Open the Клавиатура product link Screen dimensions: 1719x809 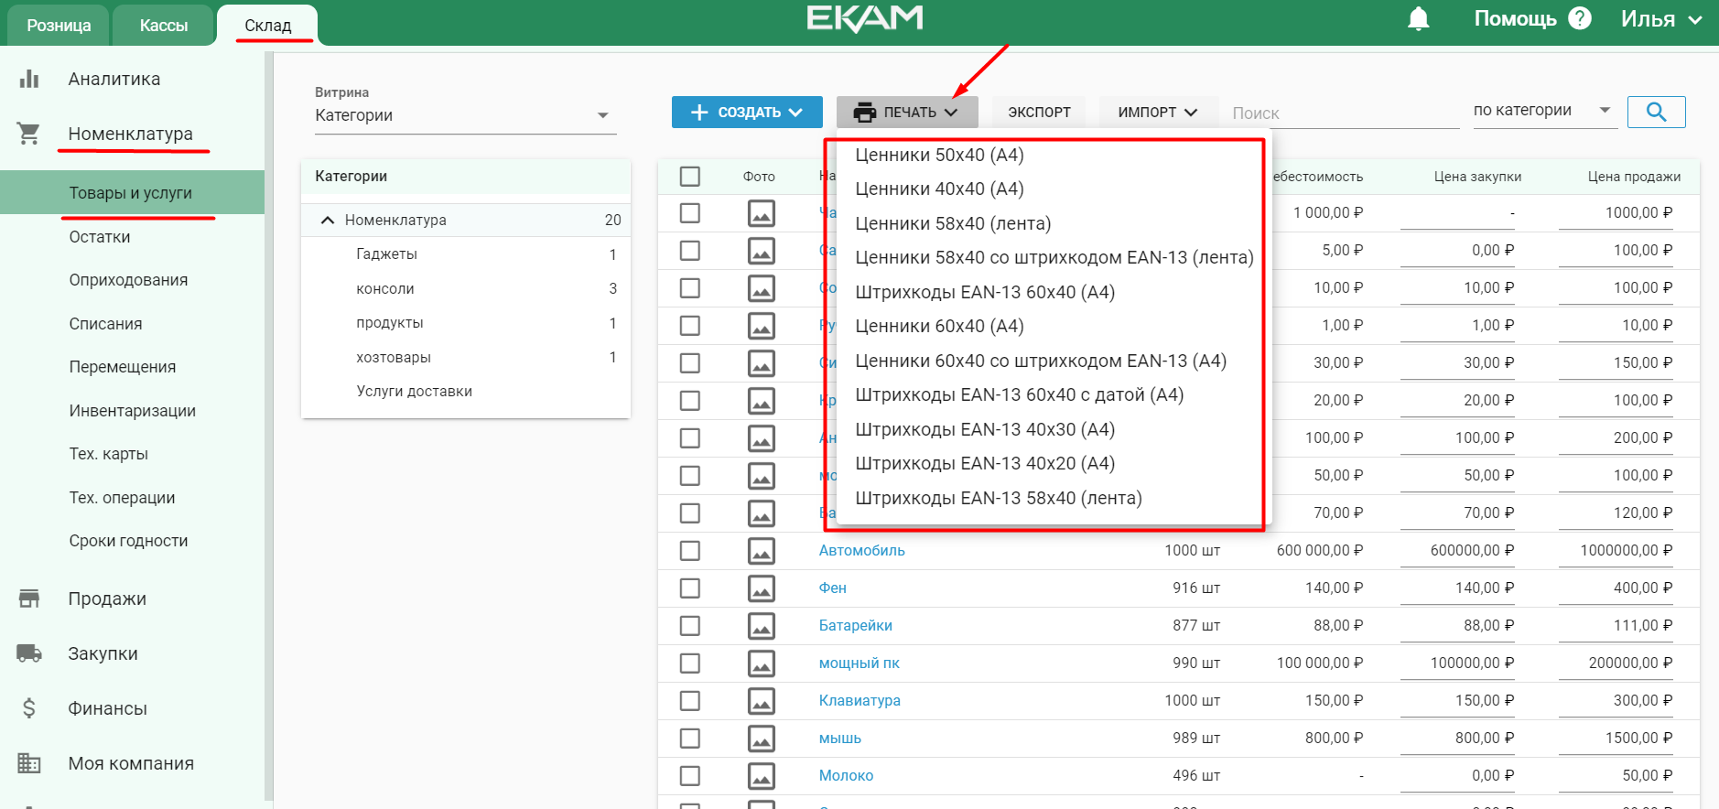859,701
